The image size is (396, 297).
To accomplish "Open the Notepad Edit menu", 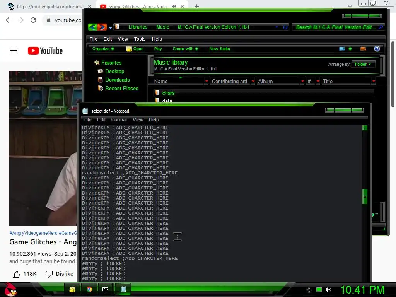I will point(101,120).
